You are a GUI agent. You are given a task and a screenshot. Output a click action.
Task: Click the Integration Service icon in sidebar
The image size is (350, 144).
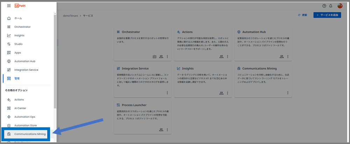[9, 70]
